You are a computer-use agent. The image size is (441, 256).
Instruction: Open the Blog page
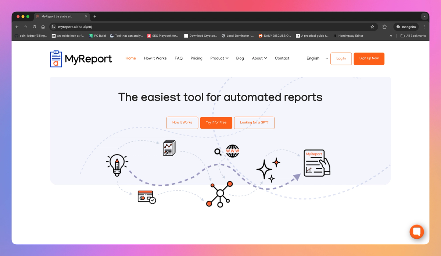click(x=240, y=58)
